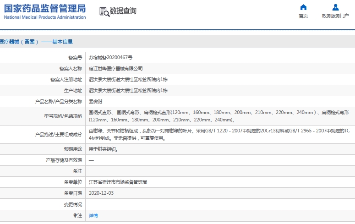Open the 详情 link
Viewport: 355px width, 224px height.
pyautogui.click(x=93, y=215)
